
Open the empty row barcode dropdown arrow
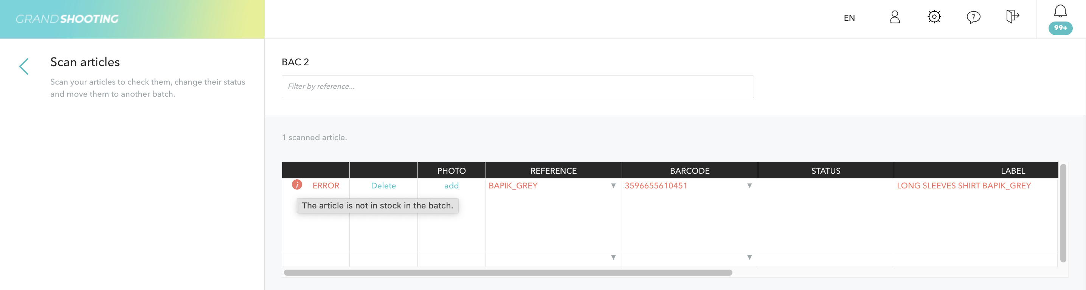(749, 258)
